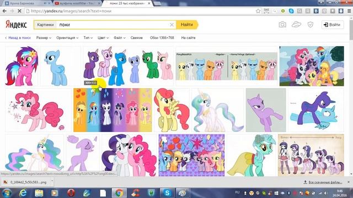Open The Sims icon in taskbar

tap(151, 193)
